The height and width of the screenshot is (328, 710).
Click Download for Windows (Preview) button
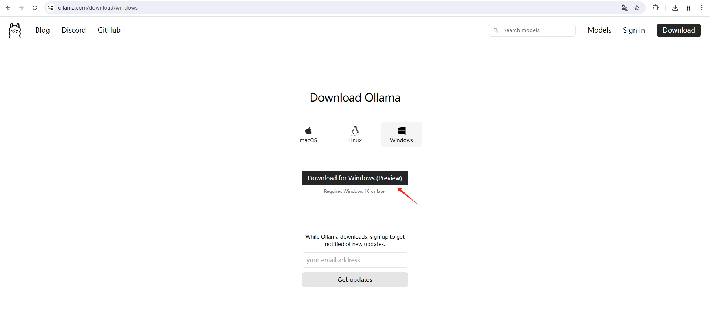tap(355, 178)
